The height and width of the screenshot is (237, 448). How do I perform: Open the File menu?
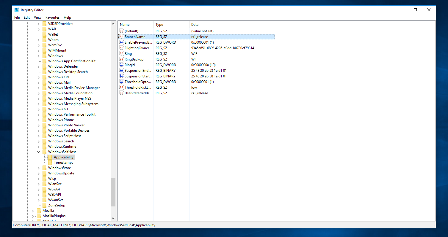coord(17,18)
